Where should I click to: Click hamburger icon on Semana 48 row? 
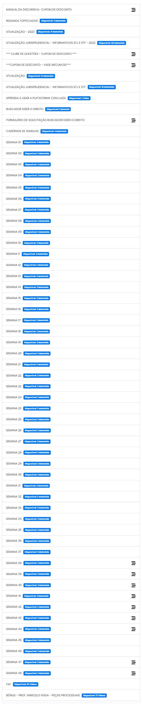click(133, 673)
